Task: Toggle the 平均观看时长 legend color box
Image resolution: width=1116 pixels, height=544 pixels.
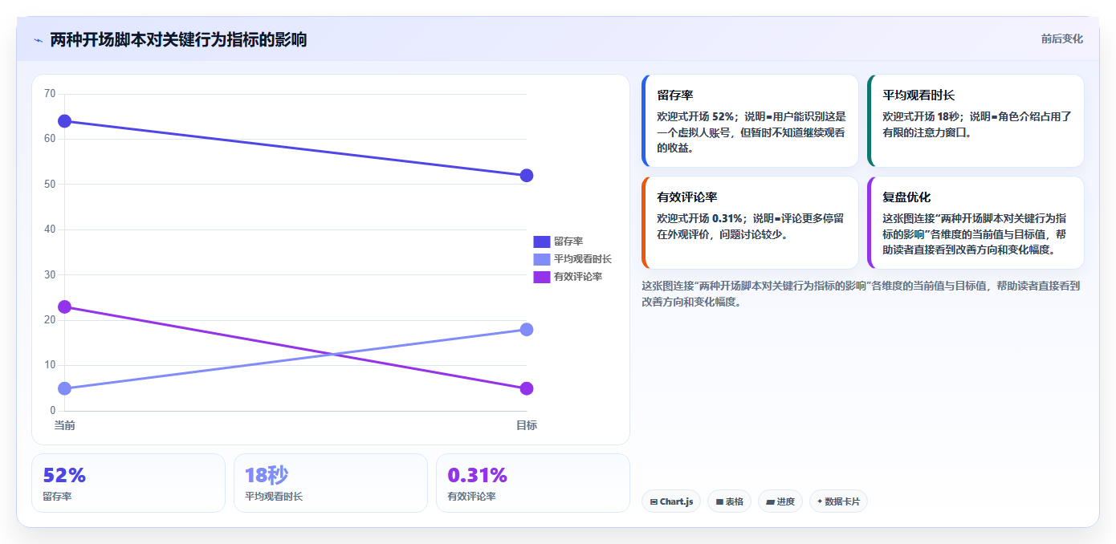Action: (541, 259)
